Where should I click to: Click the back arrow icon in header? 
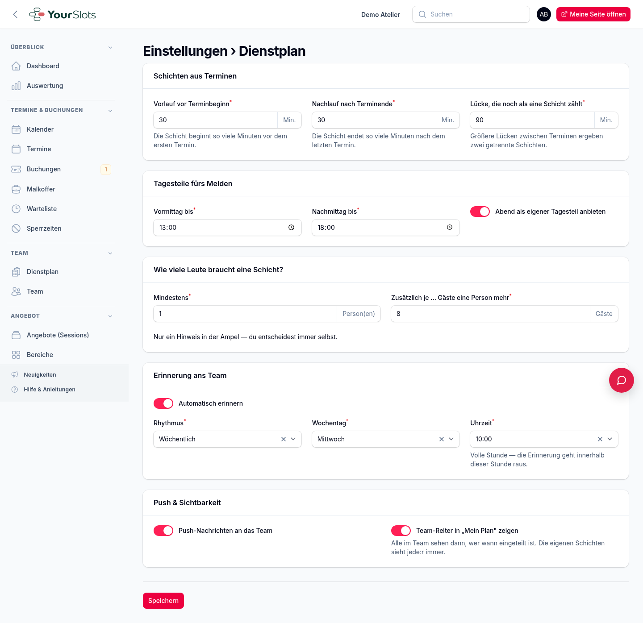15,14
